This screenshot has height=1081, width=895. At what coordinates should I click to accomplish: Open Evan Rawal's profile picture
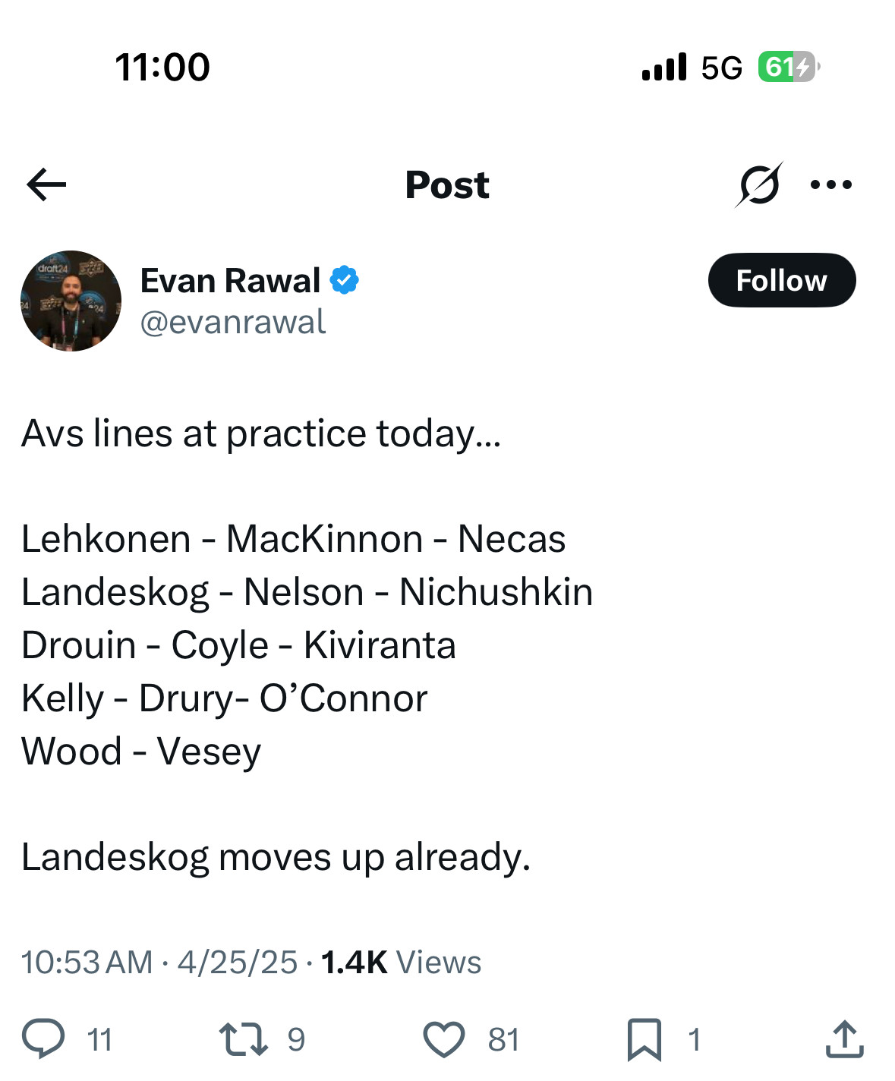click(71, 301)
